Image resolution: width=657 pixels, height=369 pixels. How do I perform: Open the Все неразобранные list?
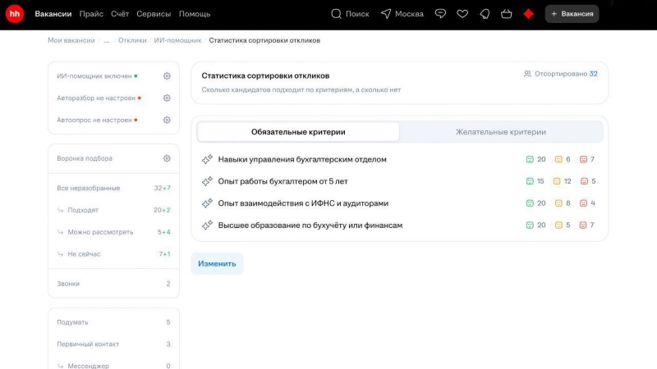(113, 188)
